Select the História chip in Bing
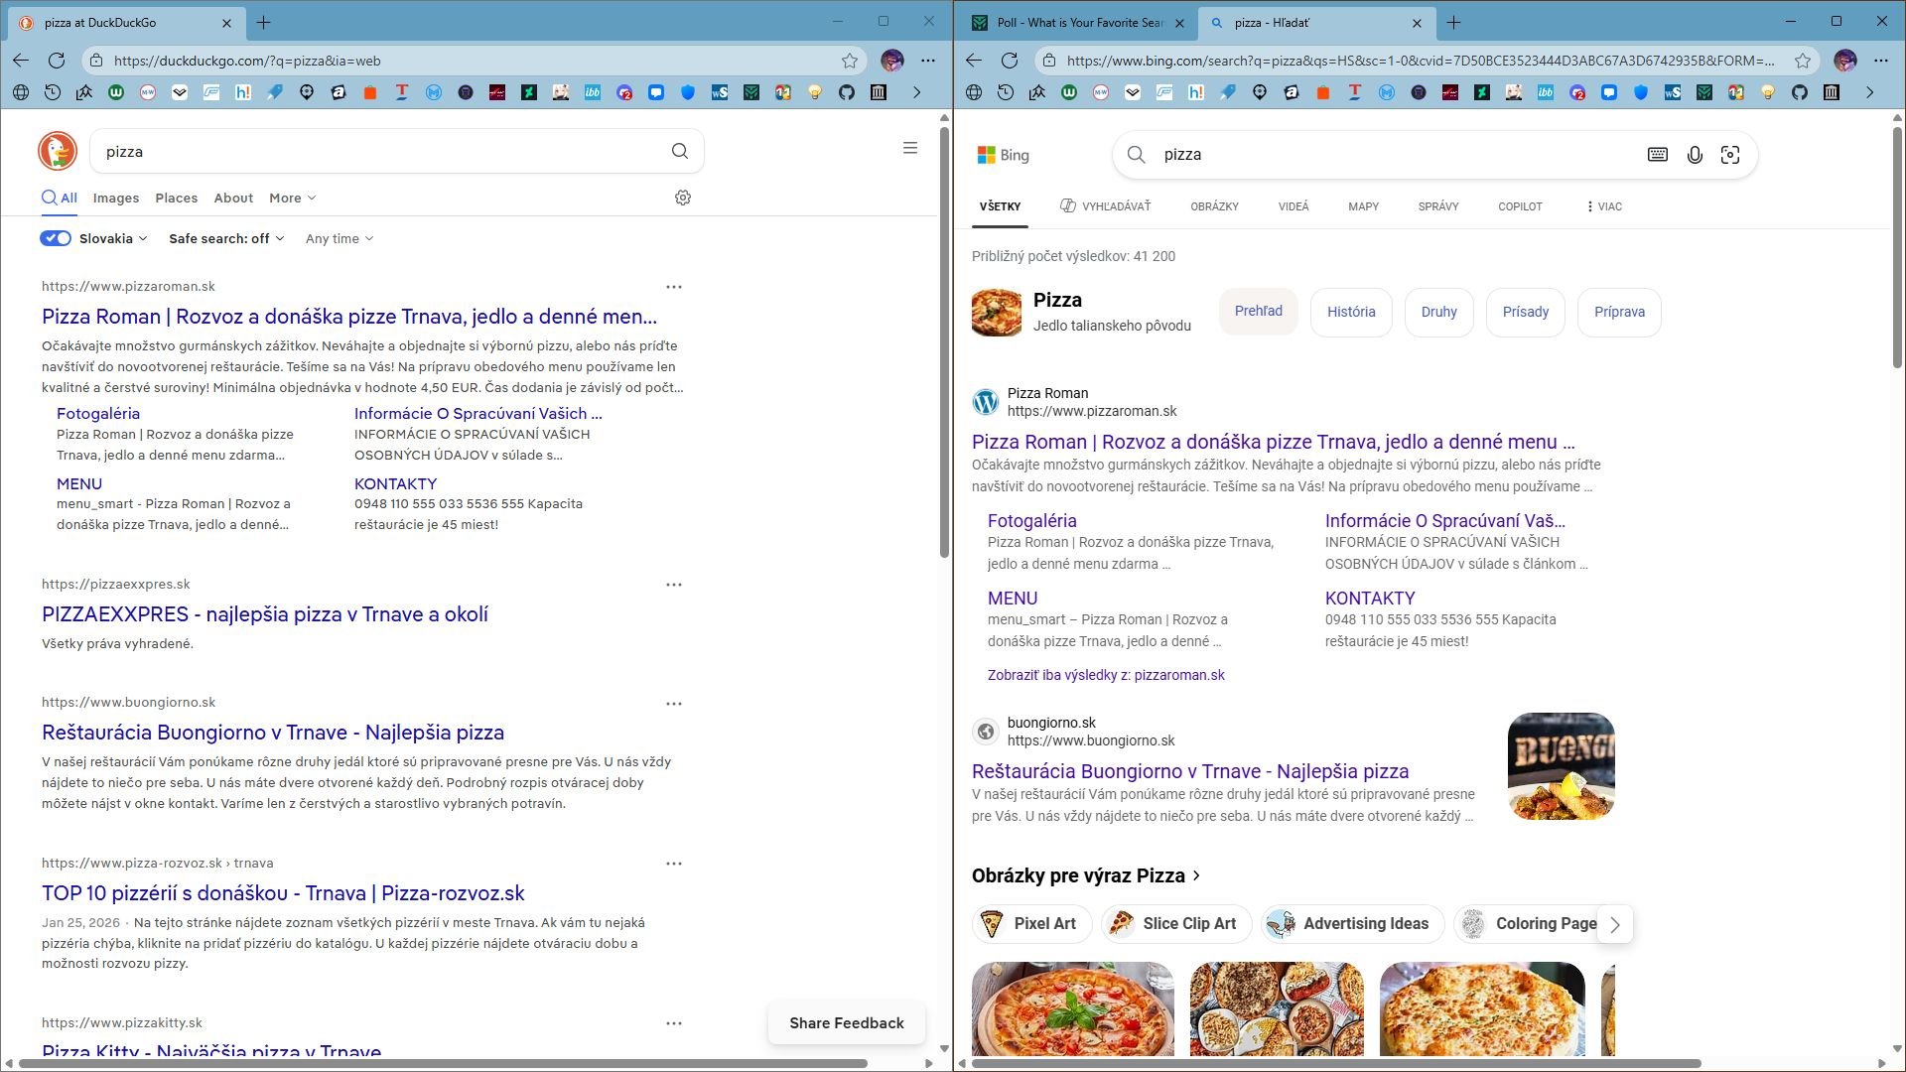Screen dimensions: 1906x1072 click(x=1351, y=312)
